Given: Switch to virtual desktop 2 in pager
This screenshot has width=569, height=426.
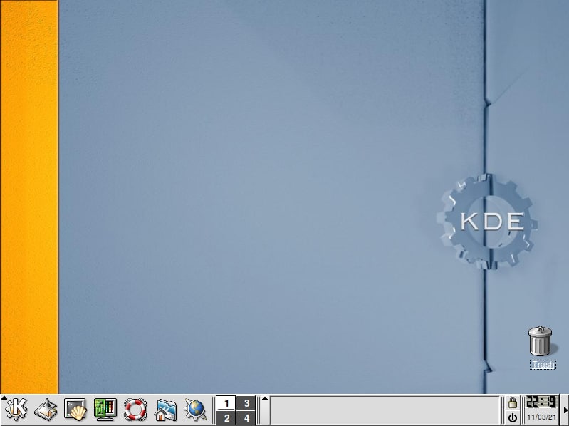Looking at the screenshot, I should click(x=226, y=417).
